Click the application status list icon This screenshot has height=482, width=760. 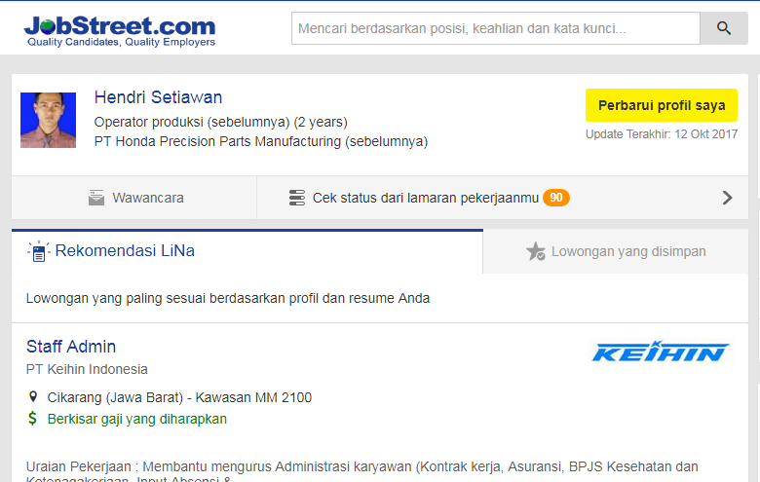click(x=296, y=198)
